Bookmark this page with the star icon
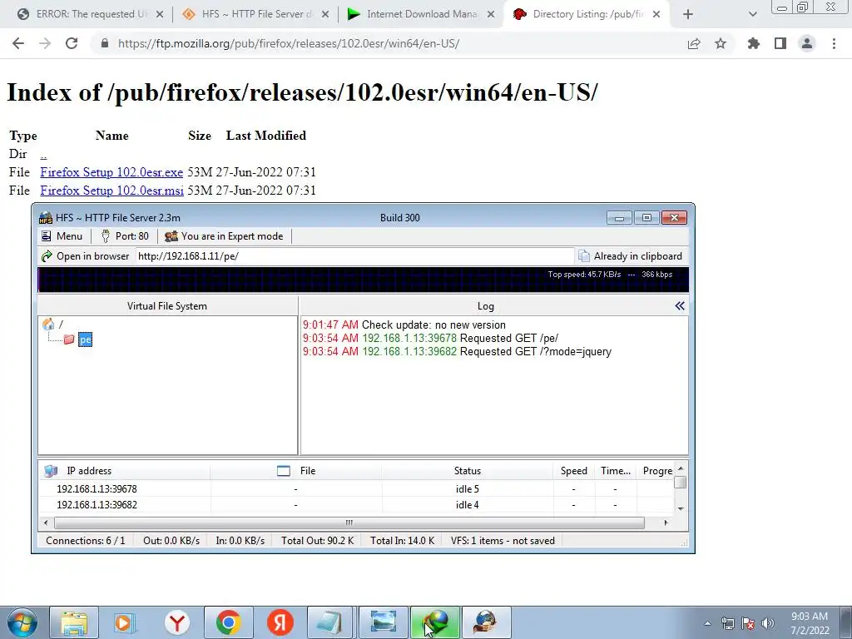This screenshot has height=639, width=852. tap(721, 43)
